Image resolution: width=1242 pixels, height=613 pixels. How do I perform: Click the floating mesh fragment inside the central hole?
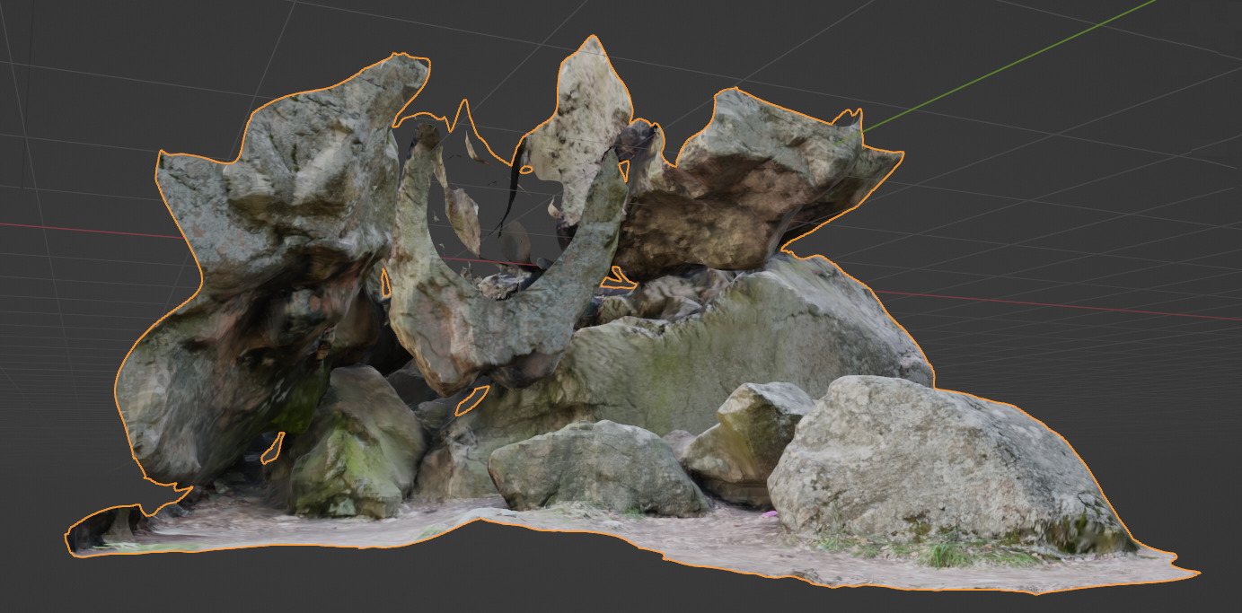point(463,215)
